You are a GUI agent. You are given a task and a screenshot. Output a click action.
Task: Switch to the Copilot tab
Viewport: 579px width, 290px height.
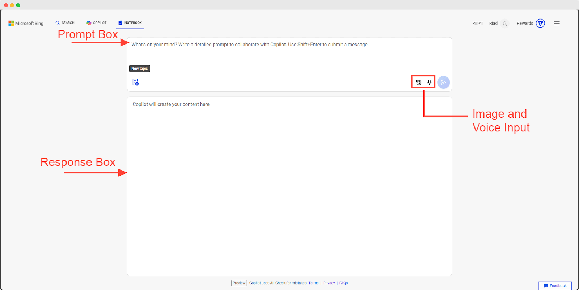97,23
